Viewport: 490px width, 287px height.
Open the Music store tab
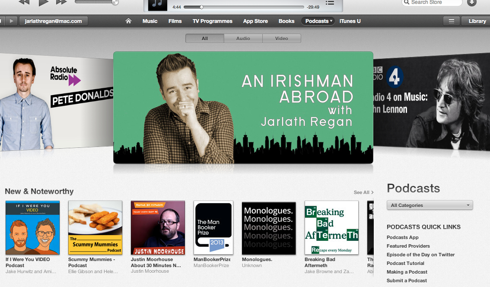pyautogui.click(x=150, y=21)
